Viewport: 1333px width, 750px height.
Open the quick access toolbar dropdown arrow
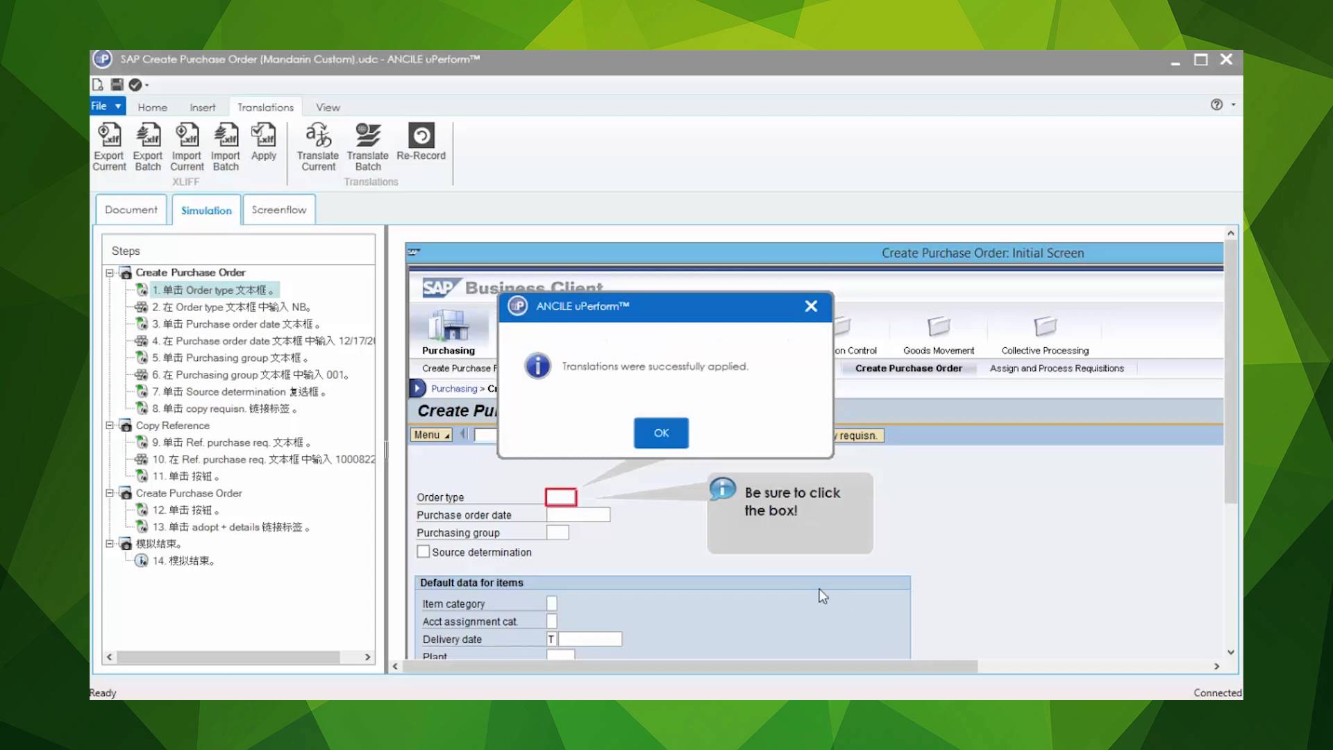pos(146,85)
